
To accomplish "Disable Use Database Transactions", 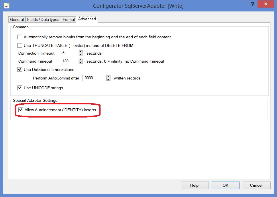I will click(x=19, y=69).
